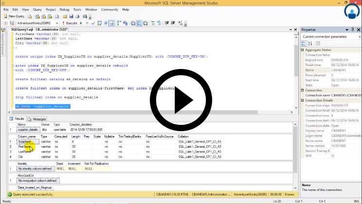Execute the query with the Execute button

(70, 23)
